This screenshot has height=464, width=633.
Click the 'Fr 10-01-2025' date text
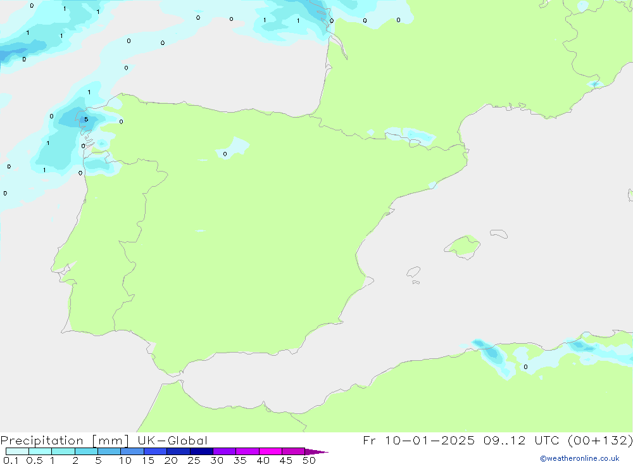coord(418,441)
